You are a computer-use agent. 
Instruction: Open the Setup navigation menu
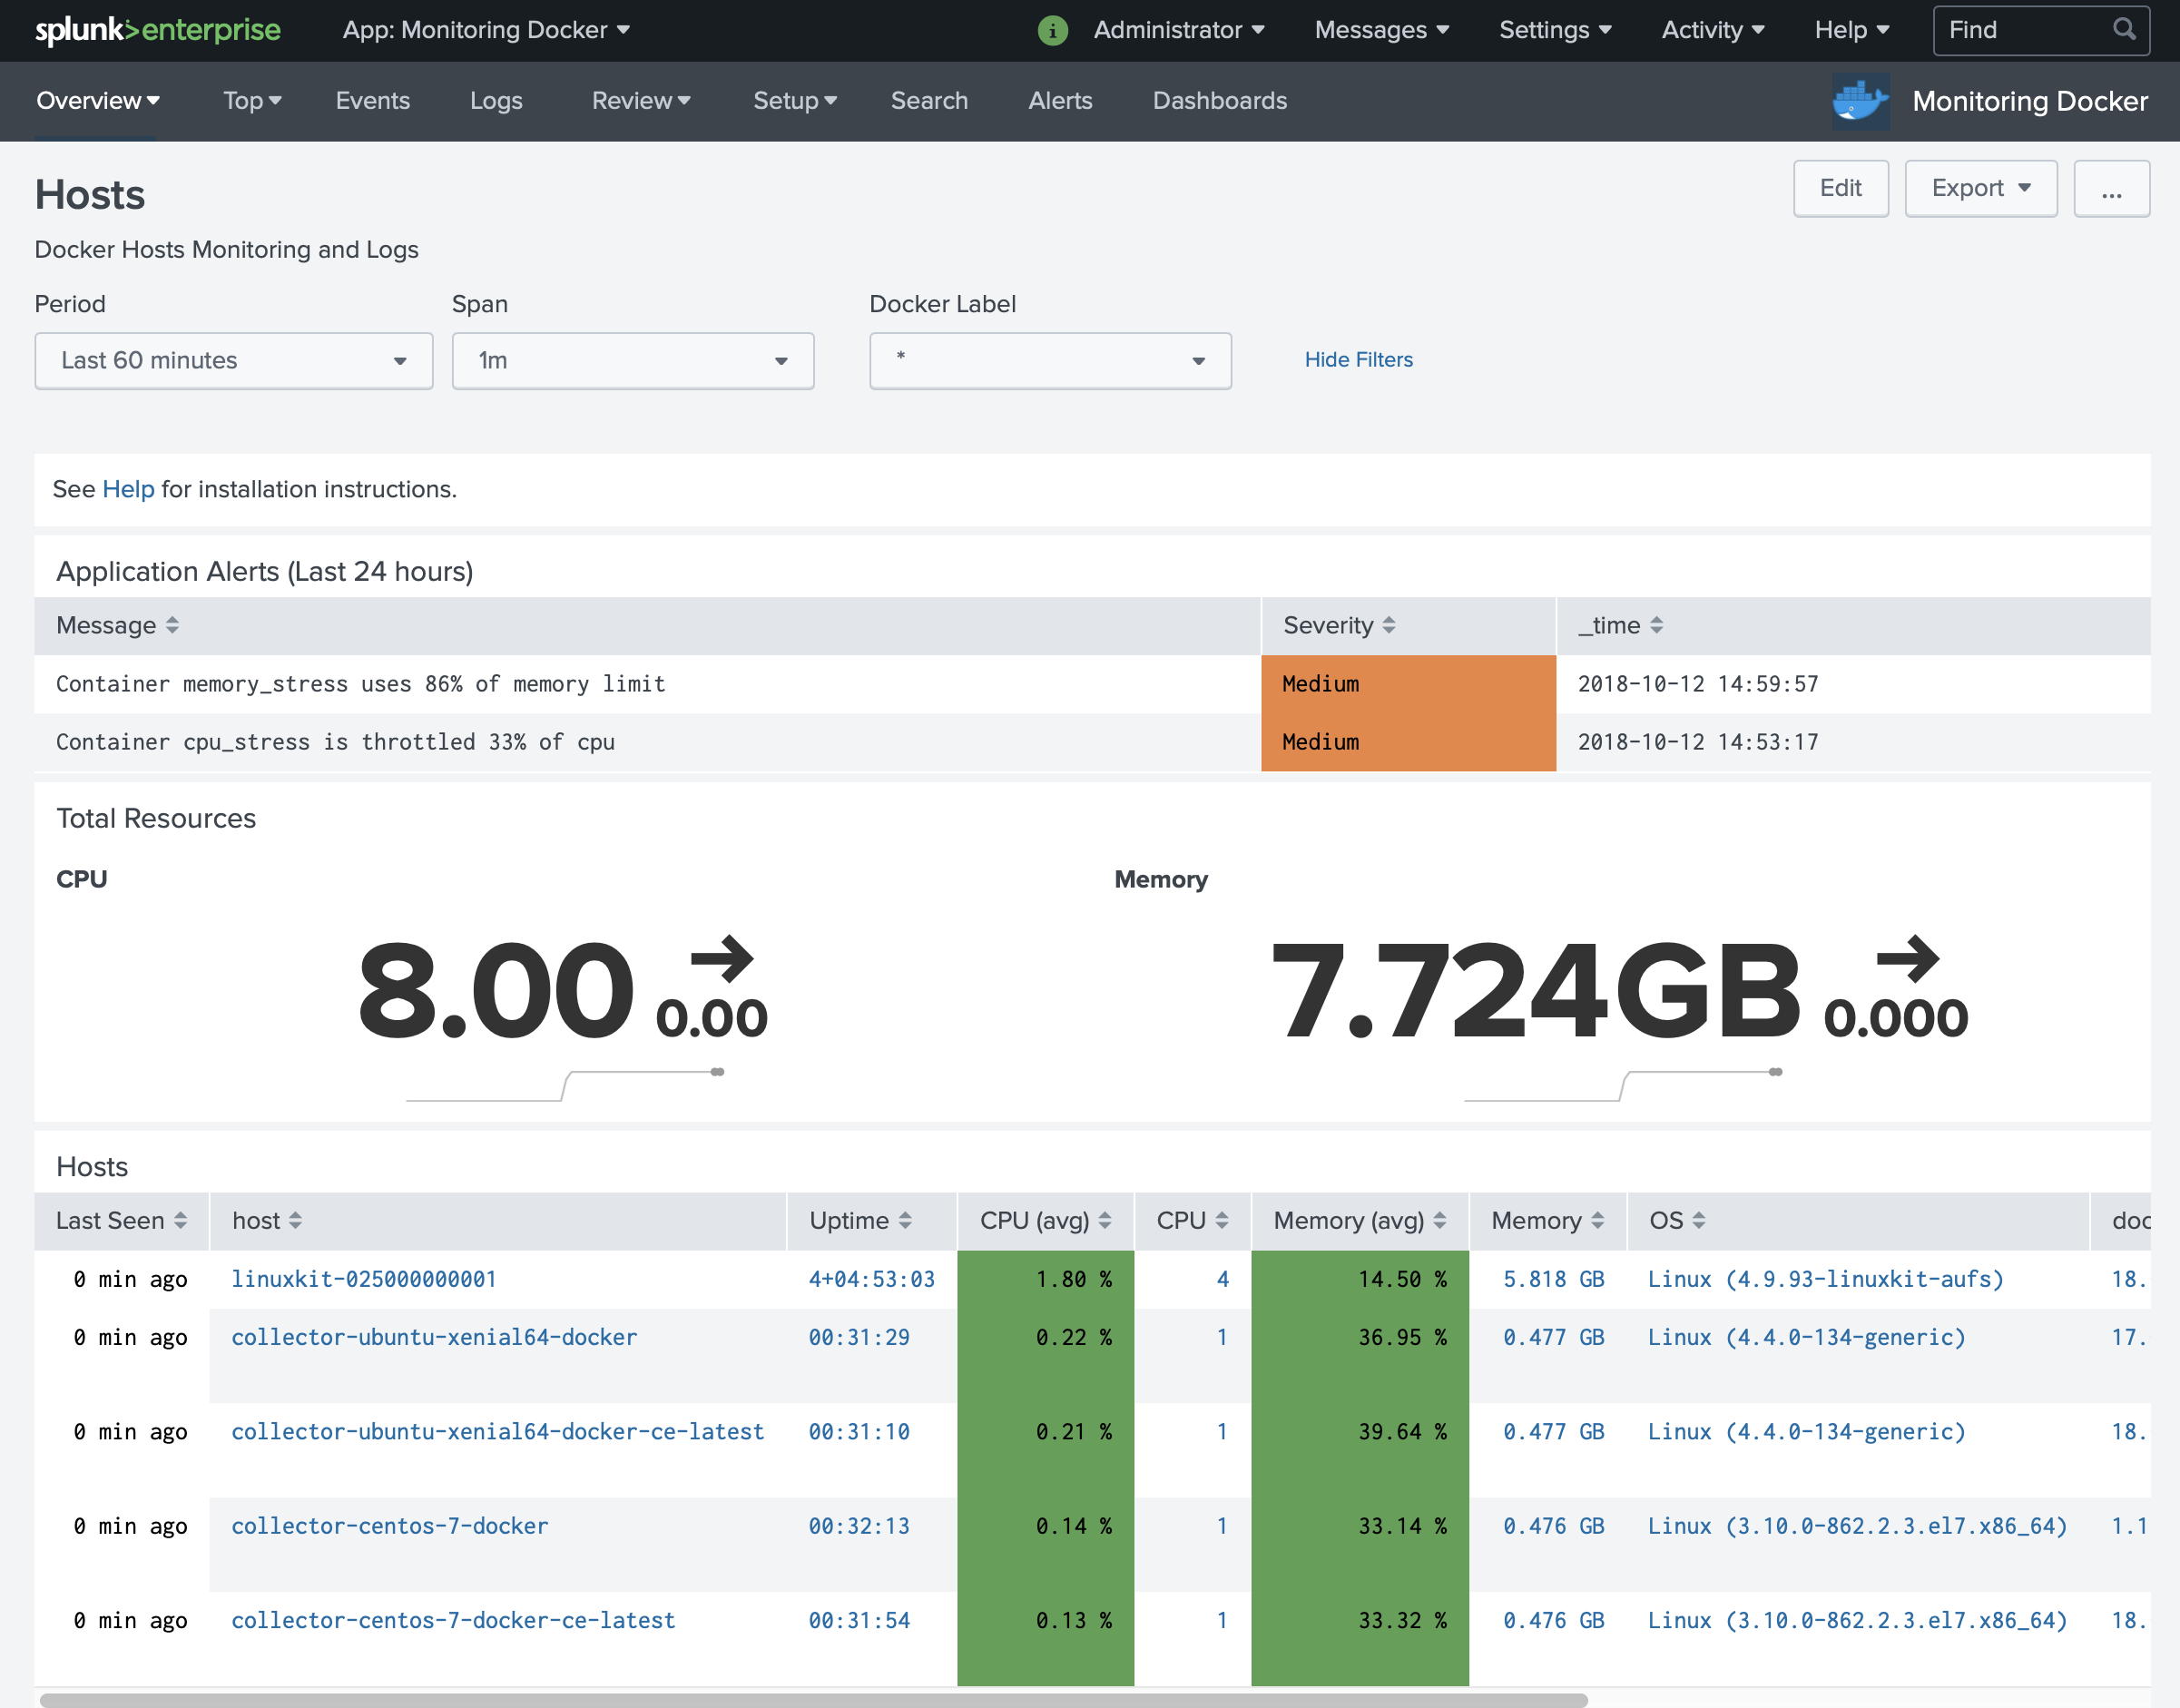(x=795, y=101)
